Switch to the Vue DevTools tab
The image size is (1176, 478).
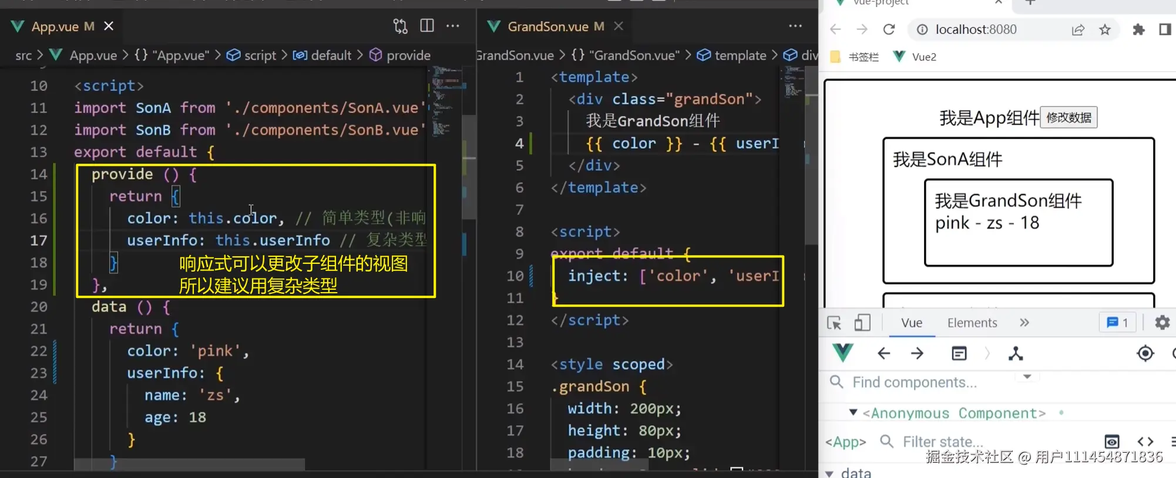[x=912, y=323]
